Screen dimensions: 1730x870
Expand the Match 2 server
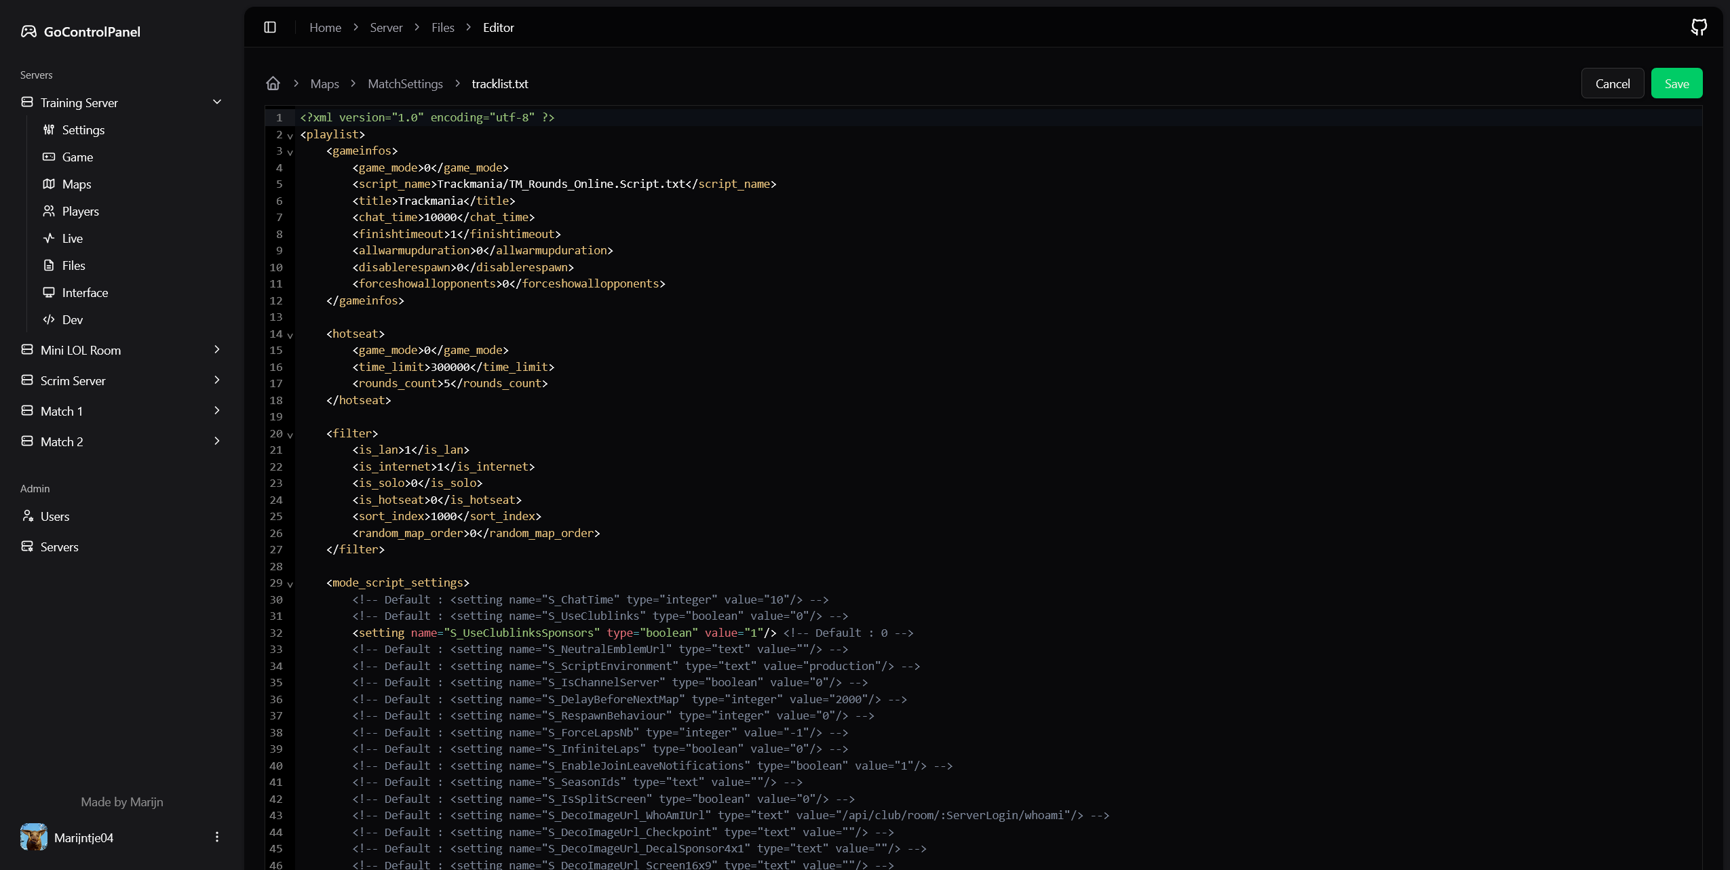[x=217, y=441]
